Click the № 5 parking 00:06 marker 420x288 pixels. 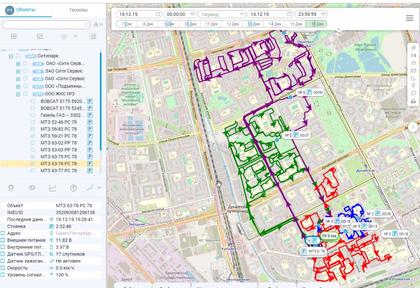310,93
